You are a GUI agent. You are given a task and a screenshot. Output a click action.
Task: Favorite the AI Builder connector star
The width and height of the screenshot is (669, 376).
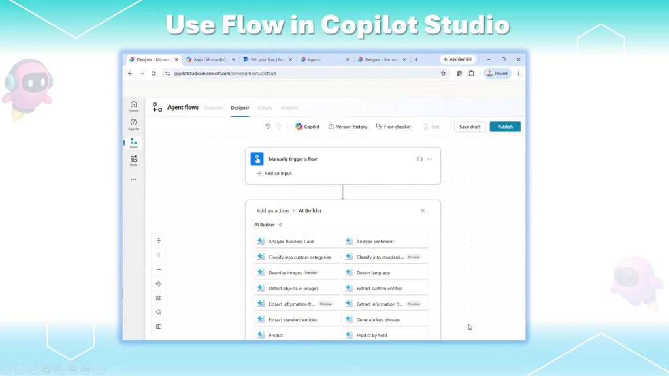(281, 225)
